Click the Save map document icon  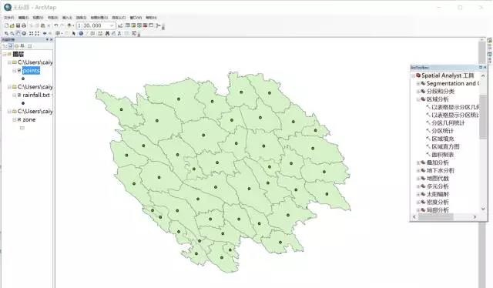click(x=18, y=25)
